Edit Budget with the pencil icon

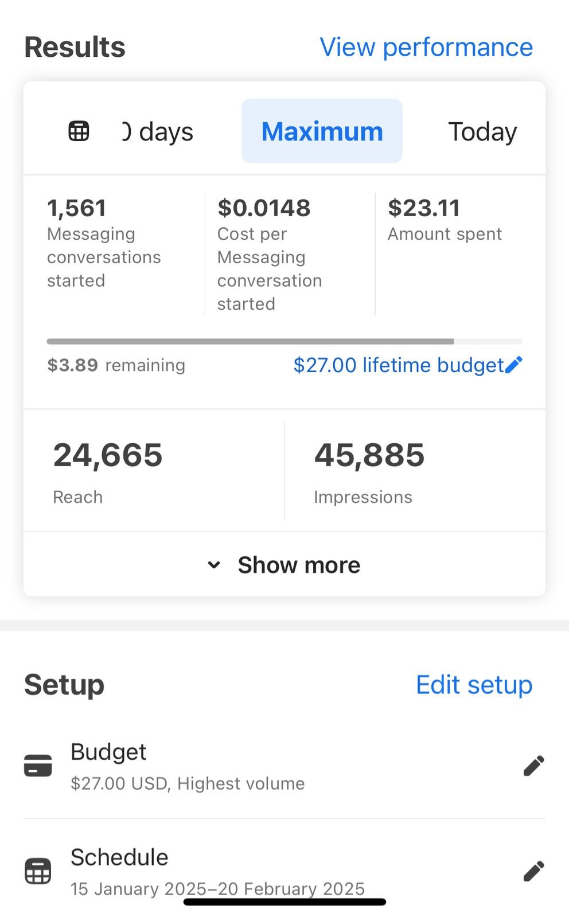[533, 766]
